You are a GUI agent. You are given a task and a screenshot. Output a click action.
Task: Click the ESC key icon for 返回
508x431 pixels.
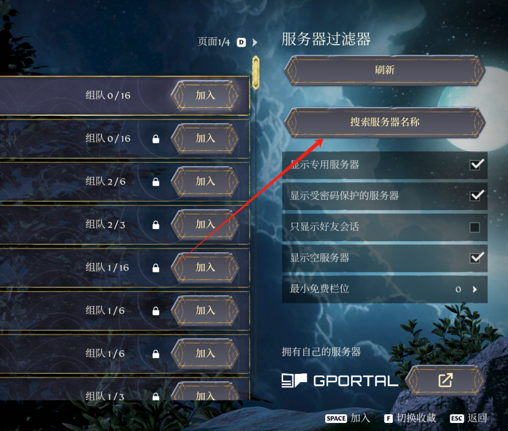pyautogui.click(x=457, y=418)
